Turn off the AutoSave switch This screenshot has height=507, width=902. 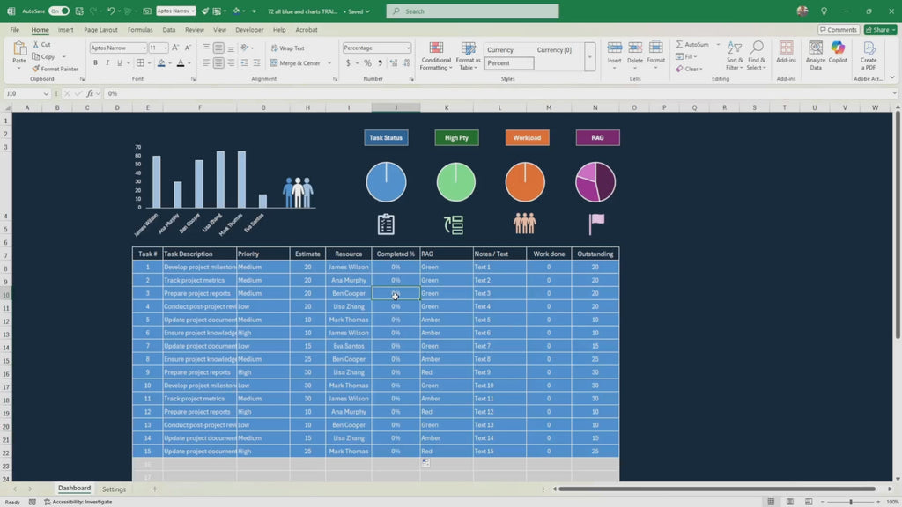[59, 11]
